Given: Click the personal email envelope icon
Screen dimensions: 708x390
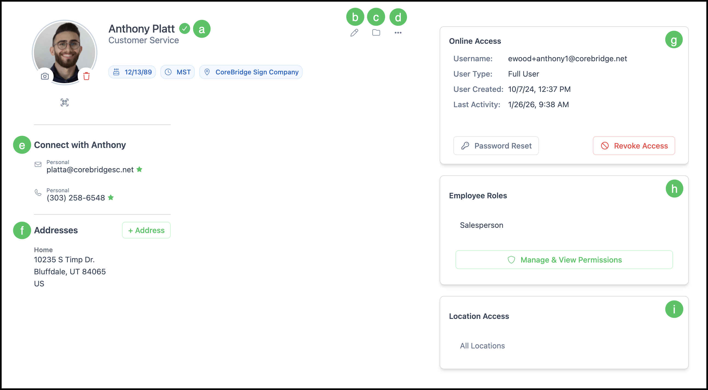Looking at the screenshot, I should (x=38, y=164).
